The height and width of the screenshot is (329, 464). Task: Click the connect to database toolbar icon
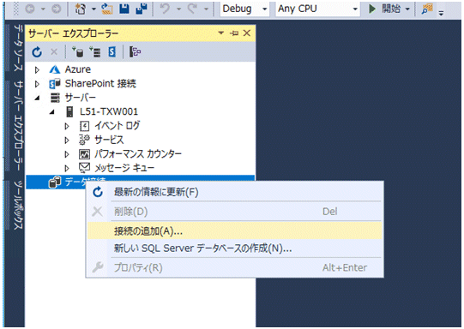click(77, 52)
